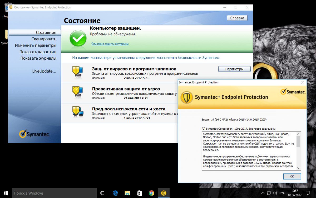
Task: Click the Пред.посл.исп.экспл.сети и хоста heading
Action: pos(129,109)
